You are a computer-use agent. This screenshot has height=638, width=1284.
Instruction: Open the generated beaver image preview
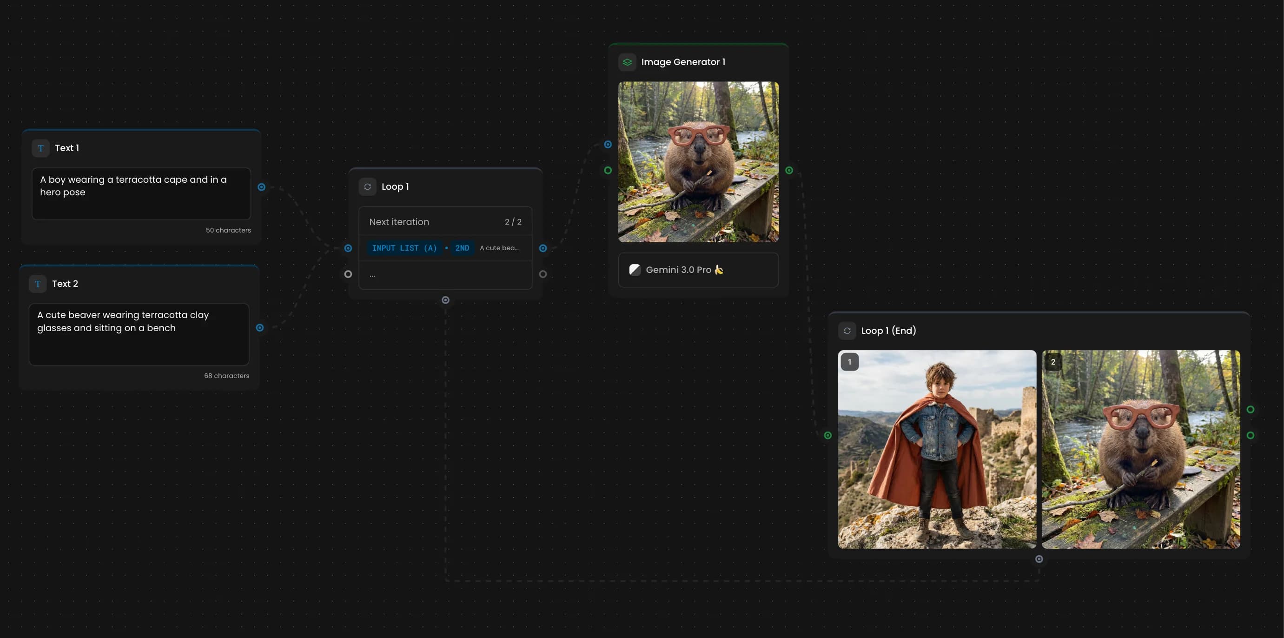(x=698, y=162)
